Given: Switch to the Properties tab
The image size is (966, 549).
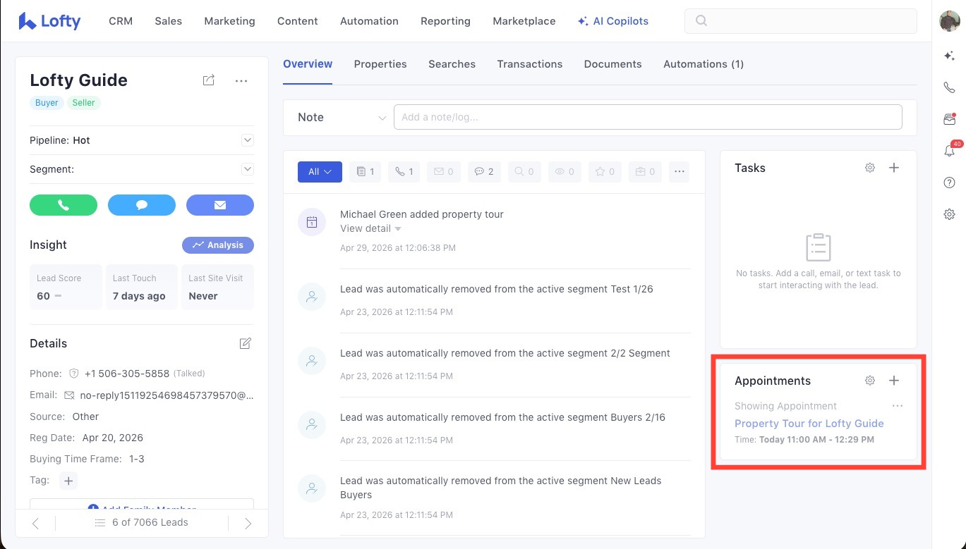Looking at the screenshot, I should (x=380, y=64).
